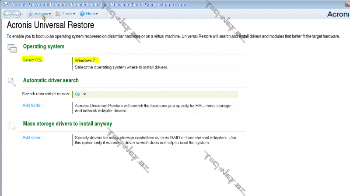Image resolution: width=350 pixels, height=196 pixels.
Task: Open the Actions menu
Action: (x=42, y=14)
